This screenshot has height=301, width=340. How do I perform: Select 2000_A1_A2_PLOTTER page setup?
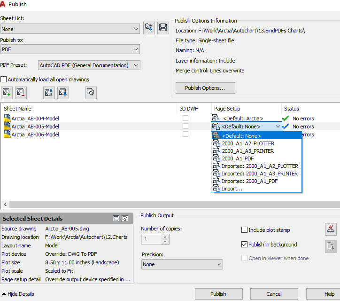coord(256,143)
